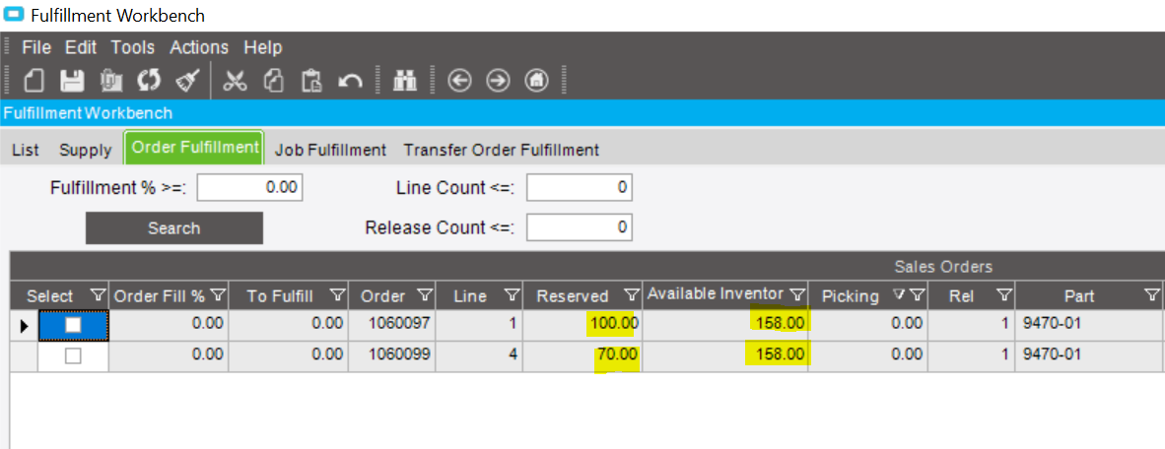
Task: Open the Help menu
Action: tap(263, 47)
